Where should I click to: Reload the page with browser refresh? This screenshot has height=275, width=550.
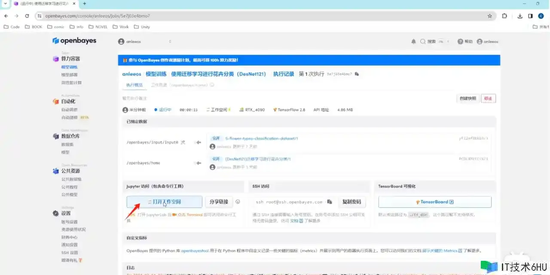click(x=27, y=16)
